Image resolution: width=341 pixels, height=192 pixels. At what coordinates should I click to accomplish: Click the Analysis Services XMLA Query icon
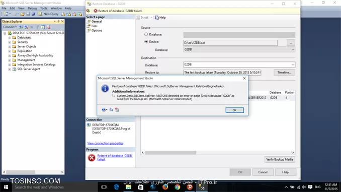(x=80, y=14)
